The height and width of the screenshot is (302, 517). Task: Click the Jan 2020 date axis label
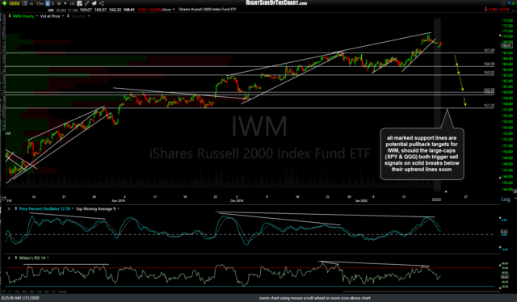pos(361,201)
